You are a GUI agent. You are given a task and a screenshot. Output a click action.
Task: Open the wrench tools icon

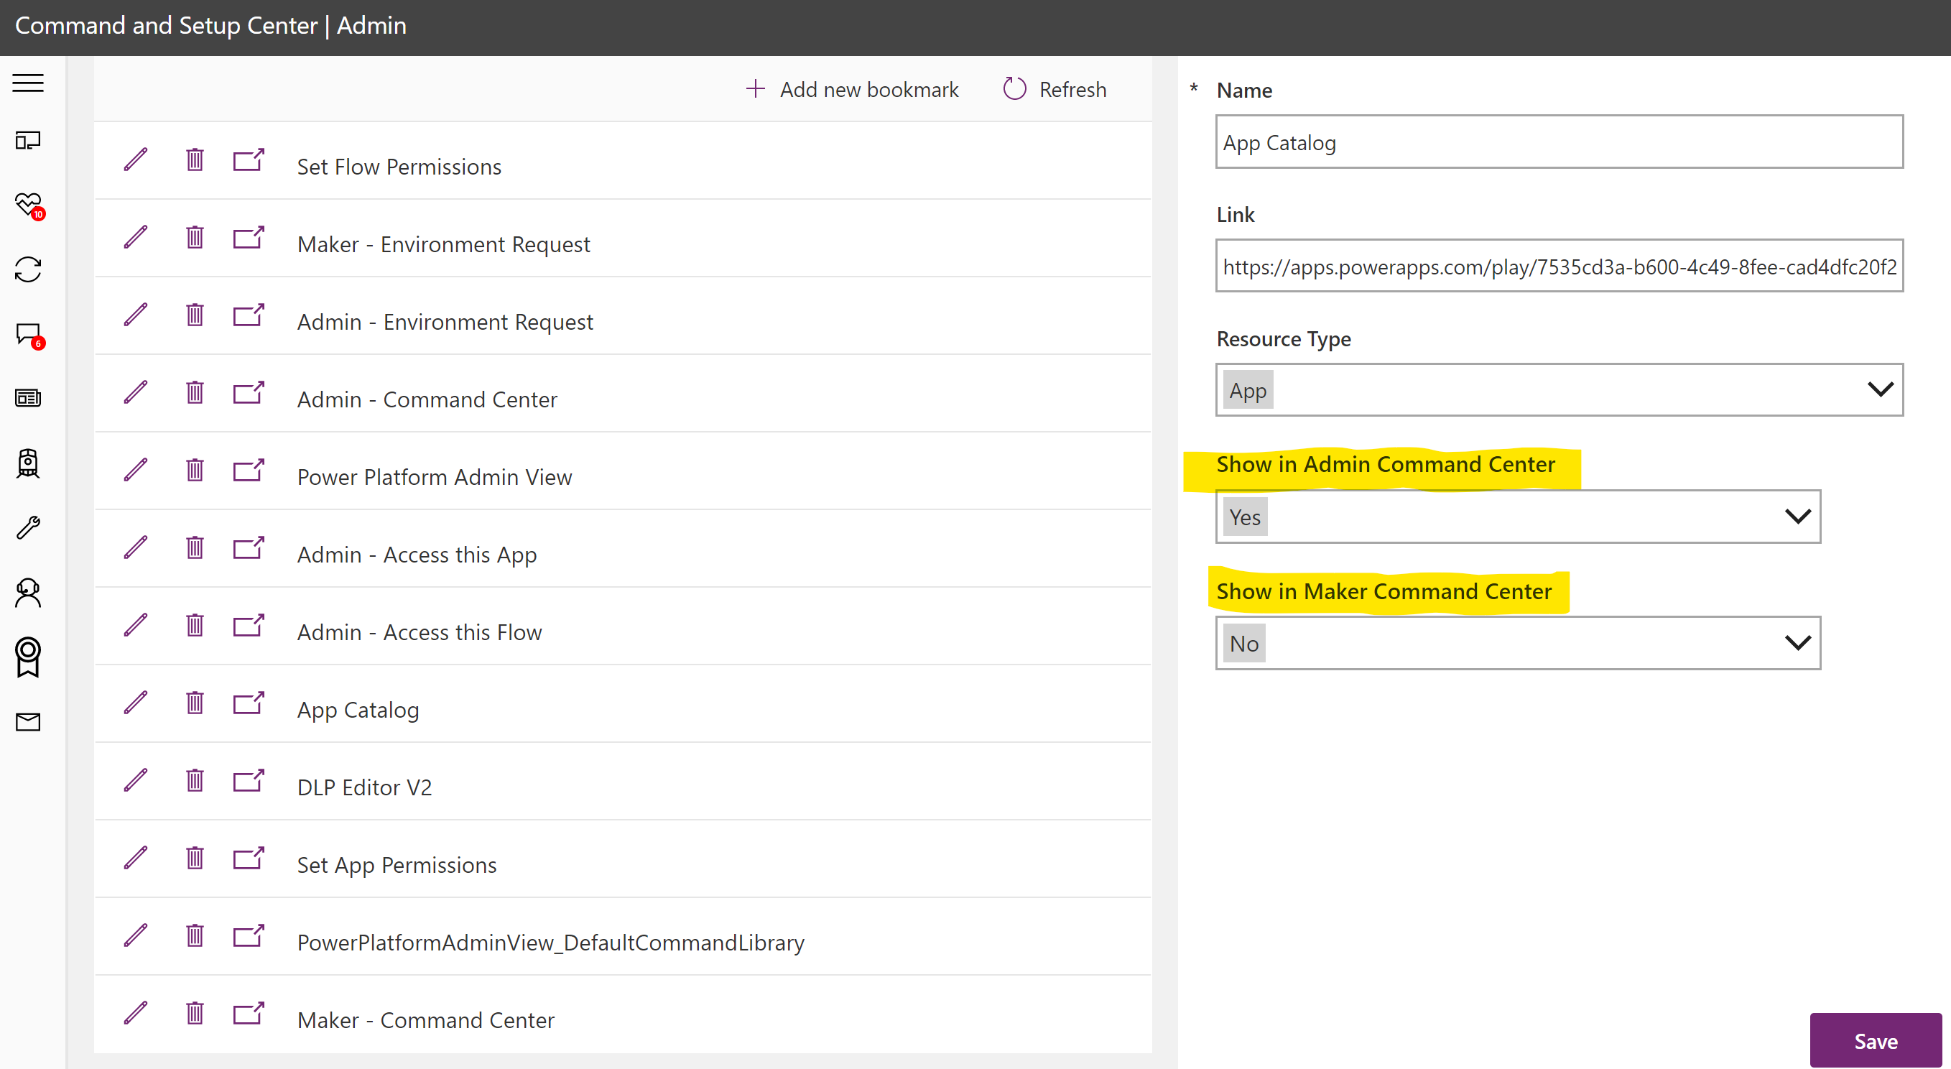(x=27, y=527)
